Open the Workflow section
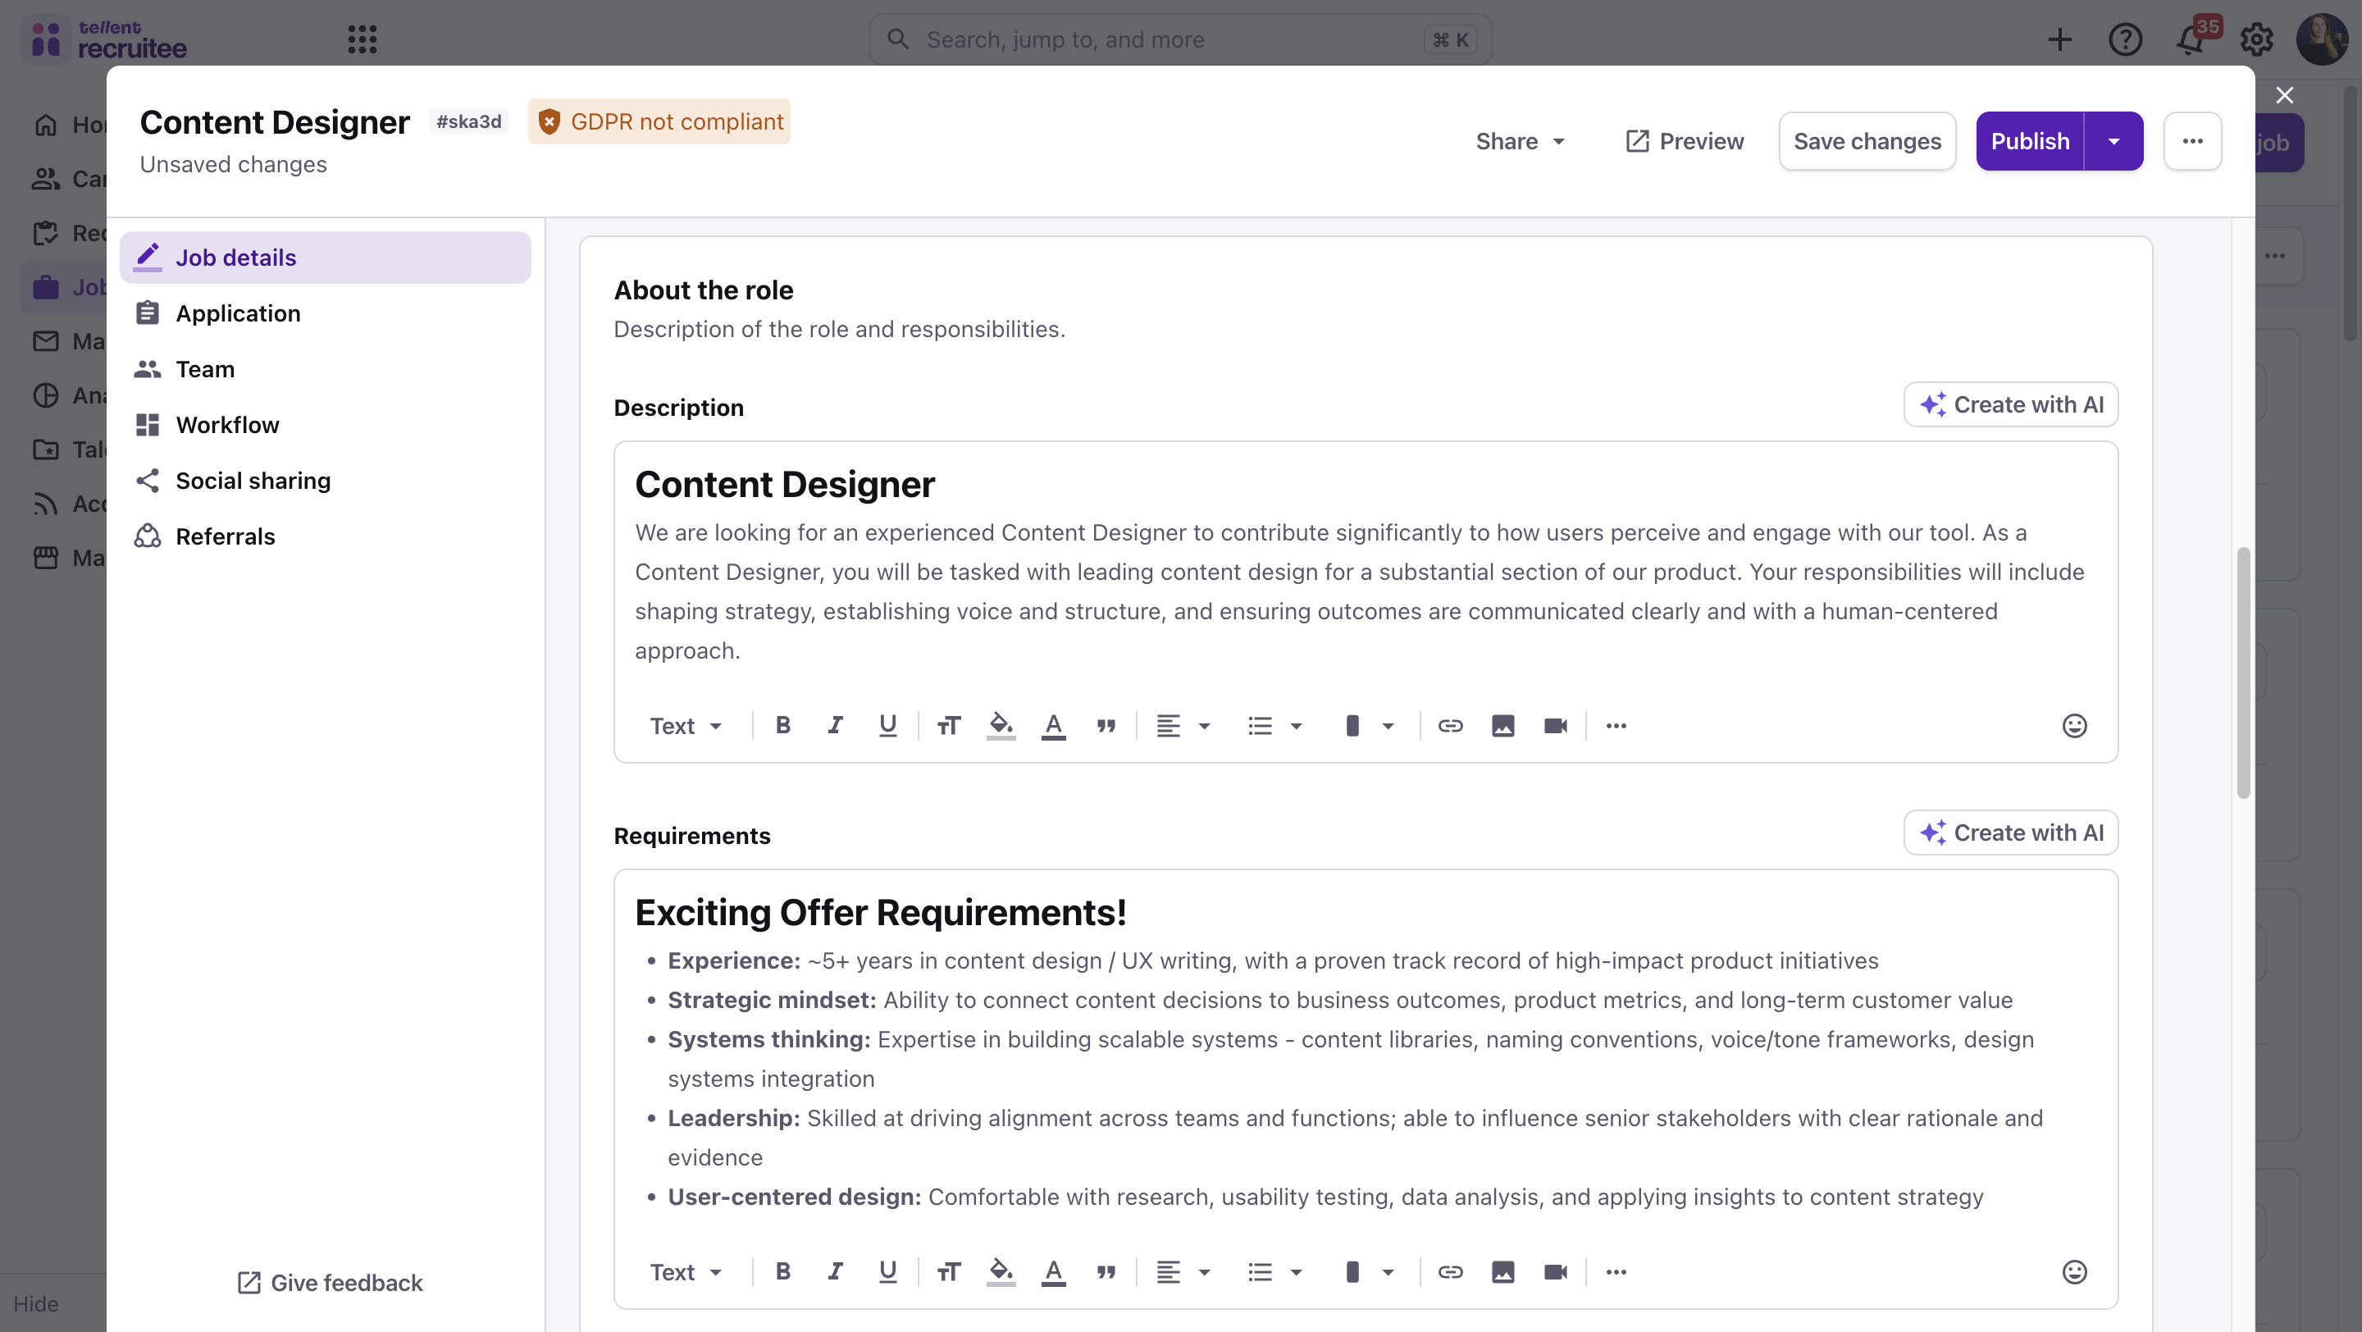The image size is (2362, 1332). pyautogui.click(x=228, y=424)
